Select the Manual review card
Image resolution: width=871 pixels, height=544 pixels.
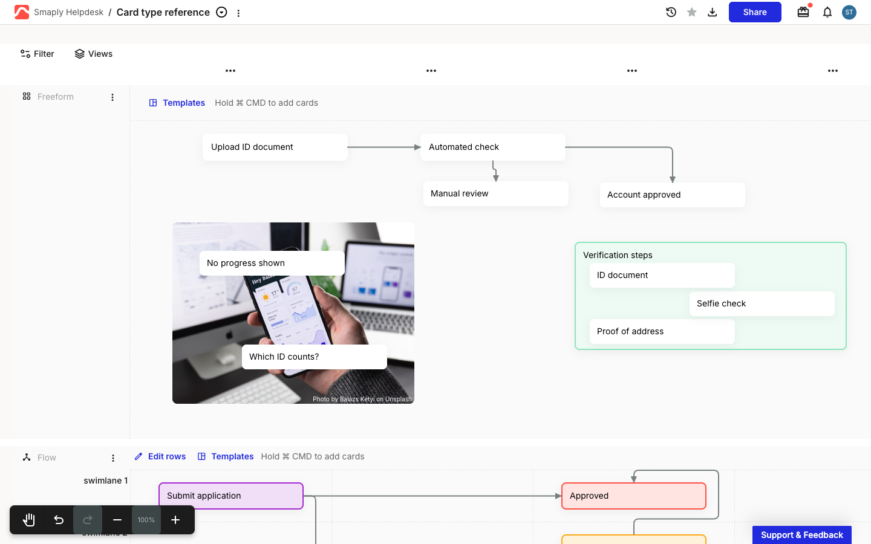(x=496, y=193)
